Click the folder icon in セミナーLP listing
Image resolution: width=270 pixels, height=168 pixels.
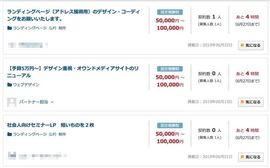(x=9, y=134)
